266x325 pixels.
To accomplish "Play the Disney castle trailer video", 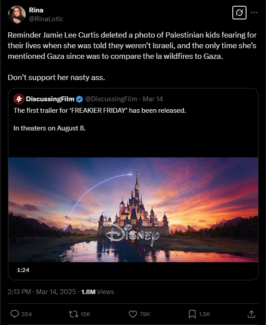I will point(133,210).
